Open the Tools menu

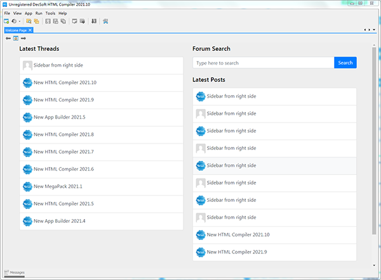click(50, 13)
